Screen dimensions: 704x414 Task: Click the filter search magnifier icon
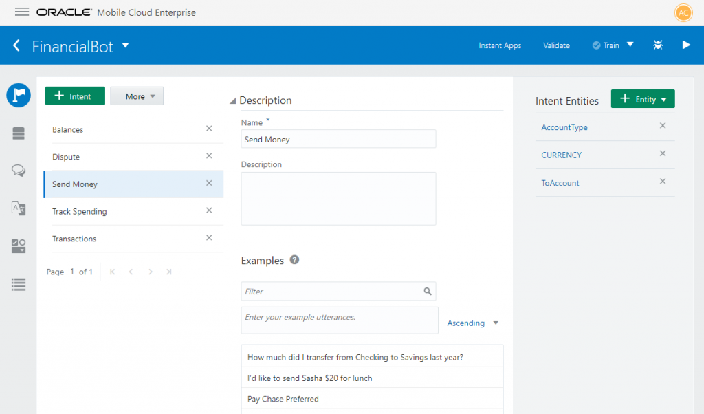tap(428, 292)
